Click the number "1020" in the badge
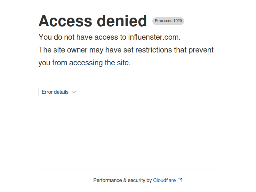The width and height of the screenshot is (256, 192). (x=178, y=21)
